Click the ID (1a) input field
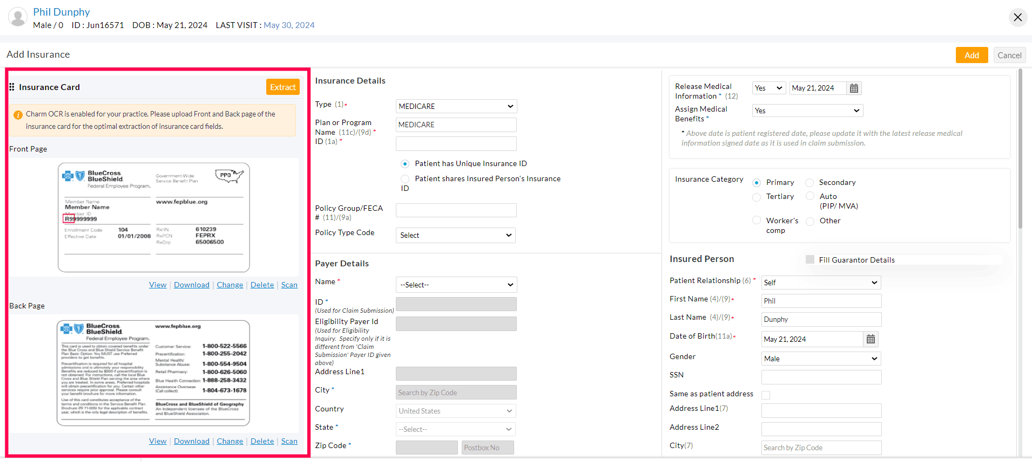Screen dimensions: 1032x461 (x=456, y=143)
